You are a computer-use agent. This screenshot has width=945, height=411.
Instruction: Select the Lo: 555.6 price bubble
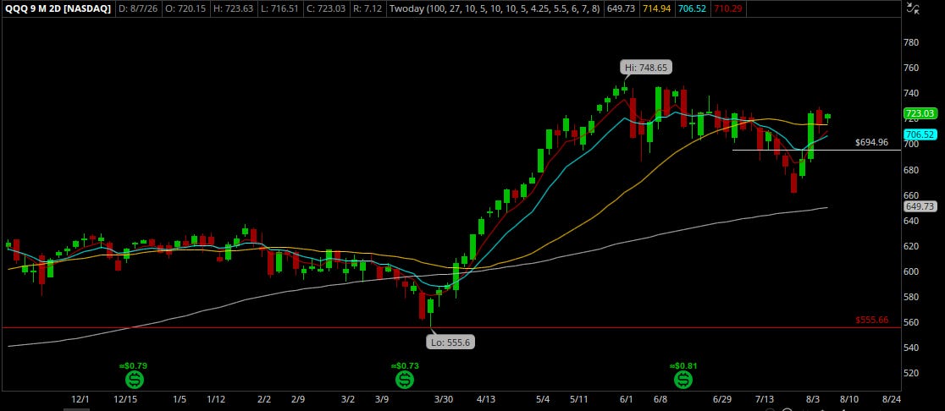pyautogui.click(x=450, y=342)
